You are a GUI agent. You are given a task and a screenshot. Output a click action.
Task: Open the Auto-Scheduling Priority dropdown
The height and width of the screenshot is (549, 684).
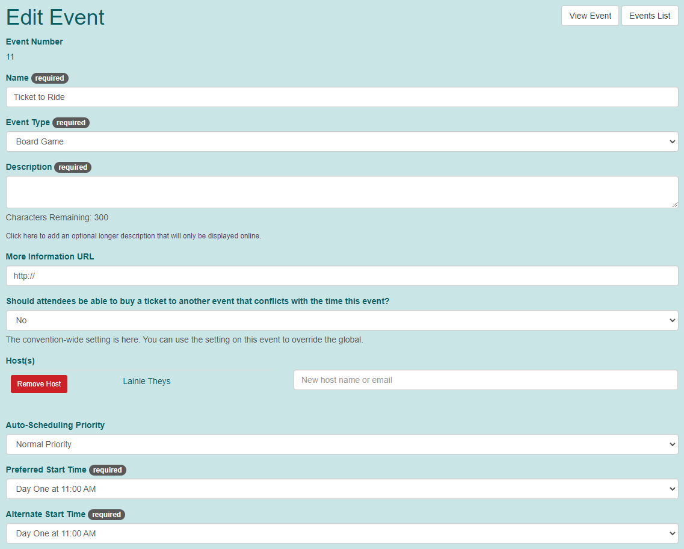point(342,444)
